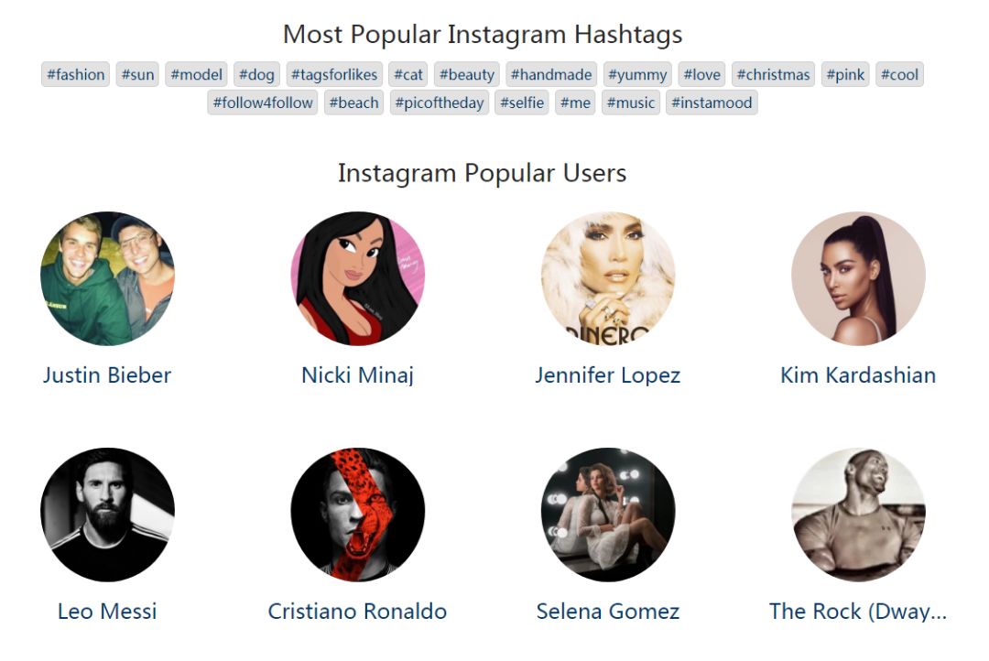Select the #tagsforlikes hashtag

pyautogui.click(x=334, y=74)
